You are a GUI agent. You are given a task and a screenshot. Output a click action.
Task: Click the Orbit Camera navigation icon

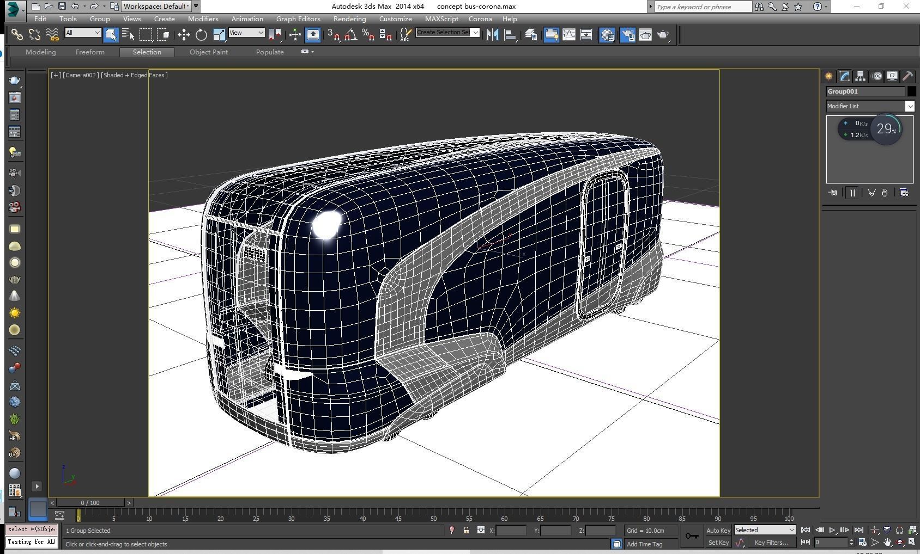click(899, 542)
